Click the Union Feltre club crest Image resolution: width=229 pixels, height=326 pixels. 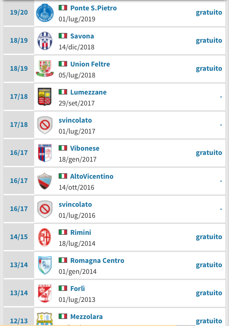click(x=45, y=69)
